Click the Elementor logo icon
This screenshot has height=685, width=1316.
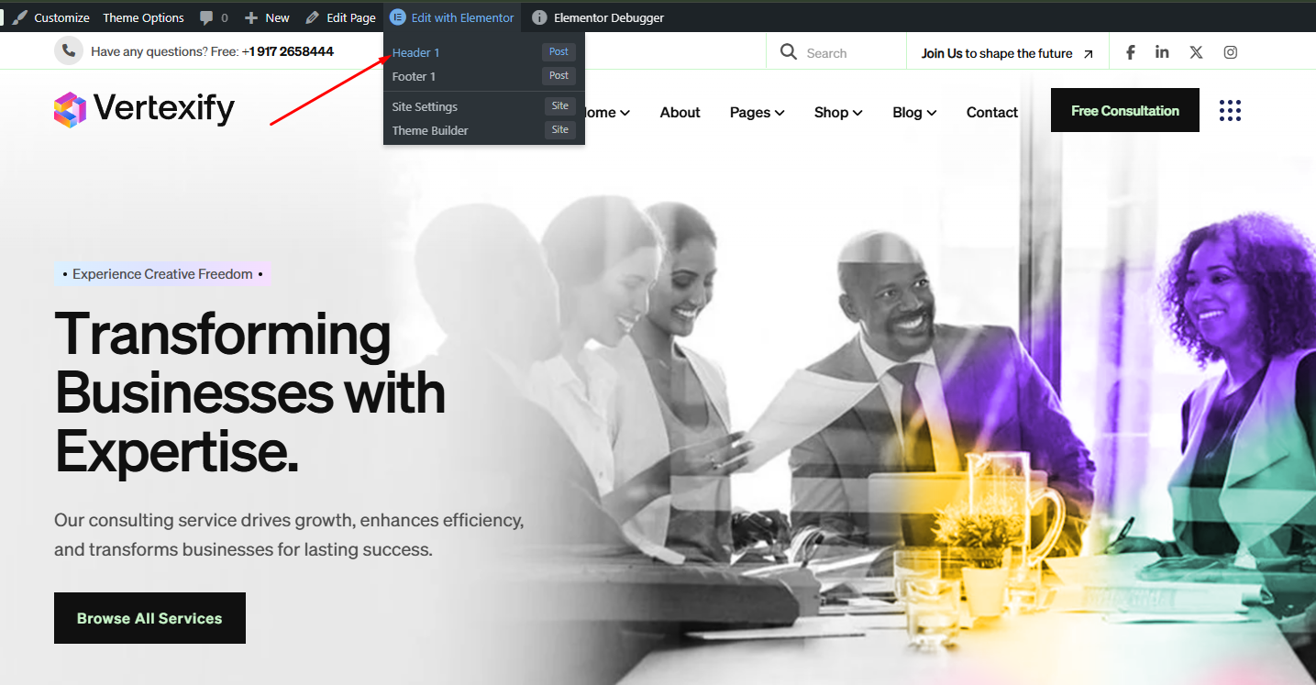point(397,17)
